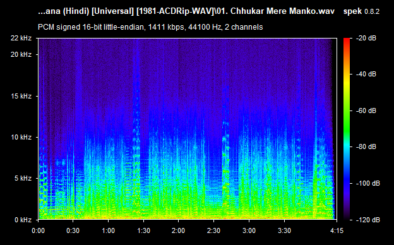Click the -20 dB legend label
The image size is (394, 245).
pyautogui.click(x=366, y=38)
